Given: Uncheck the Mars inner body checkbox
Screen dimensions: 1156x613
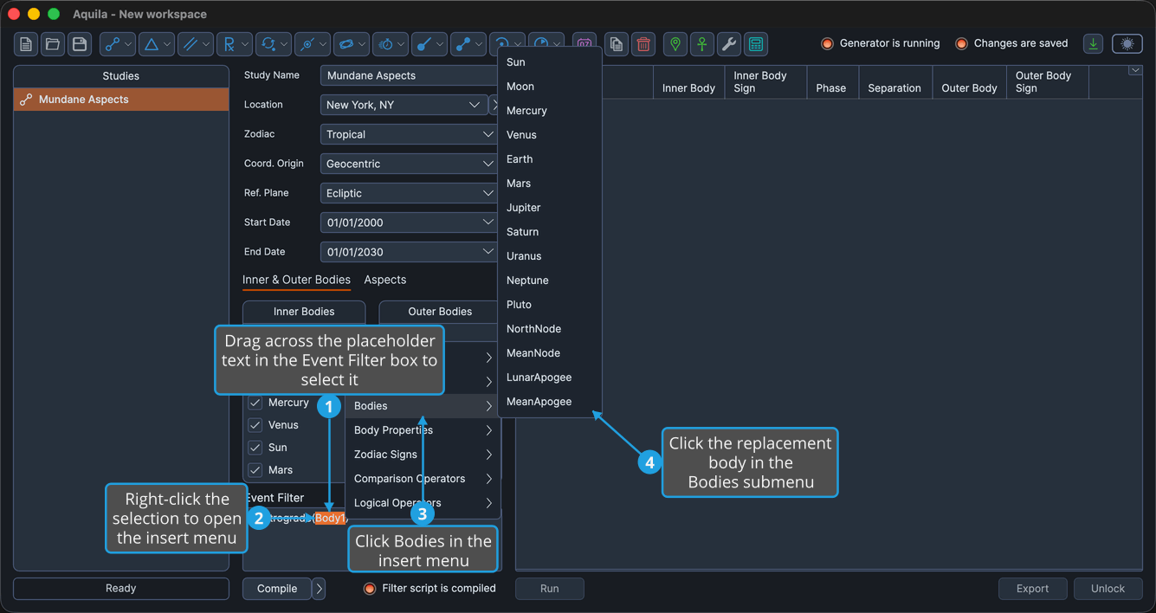Looking at the screenshot, I should (255, 470).
